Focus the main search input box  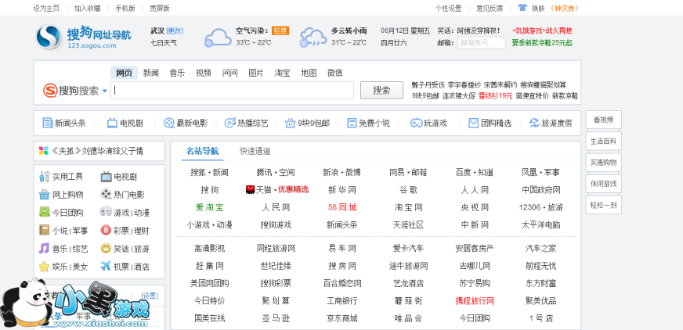[x=232, y=91]
